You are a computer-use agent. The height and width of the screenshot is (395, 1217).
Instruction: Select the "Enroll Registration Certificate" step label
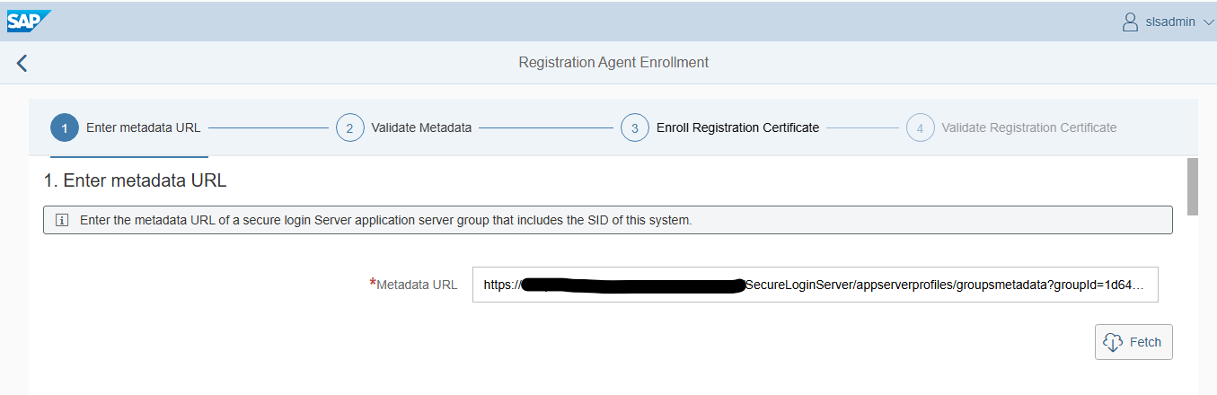point(737,127)
